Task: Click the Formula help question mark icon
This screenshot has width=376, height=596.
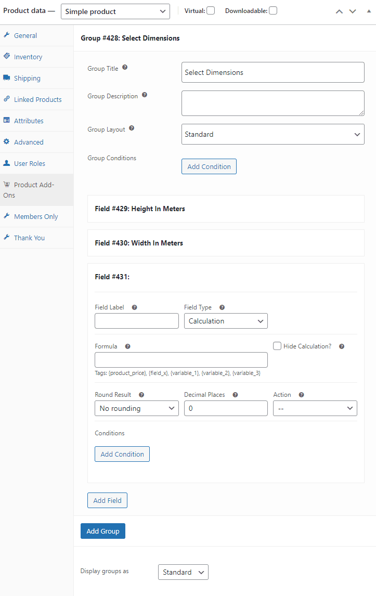Action: (x=128, y=346)
